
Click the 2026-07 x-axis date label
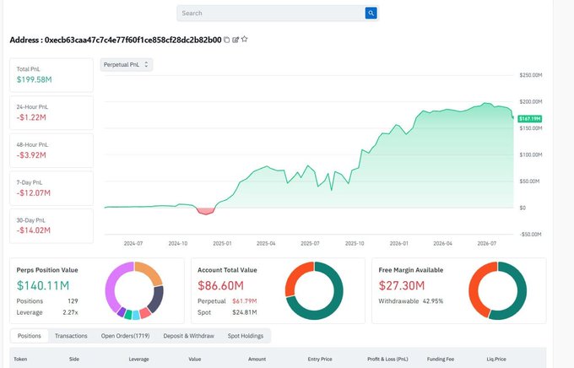tap(487, 243)
